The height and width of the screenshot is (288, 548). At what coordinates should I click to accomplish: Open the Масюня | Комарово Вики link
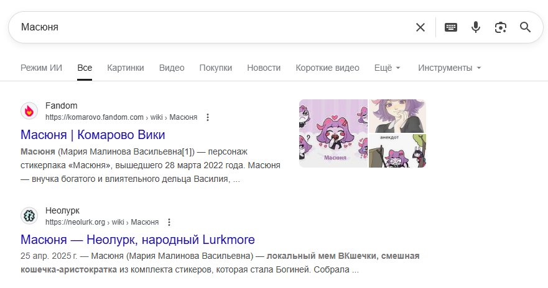click(x=93, y=135)
